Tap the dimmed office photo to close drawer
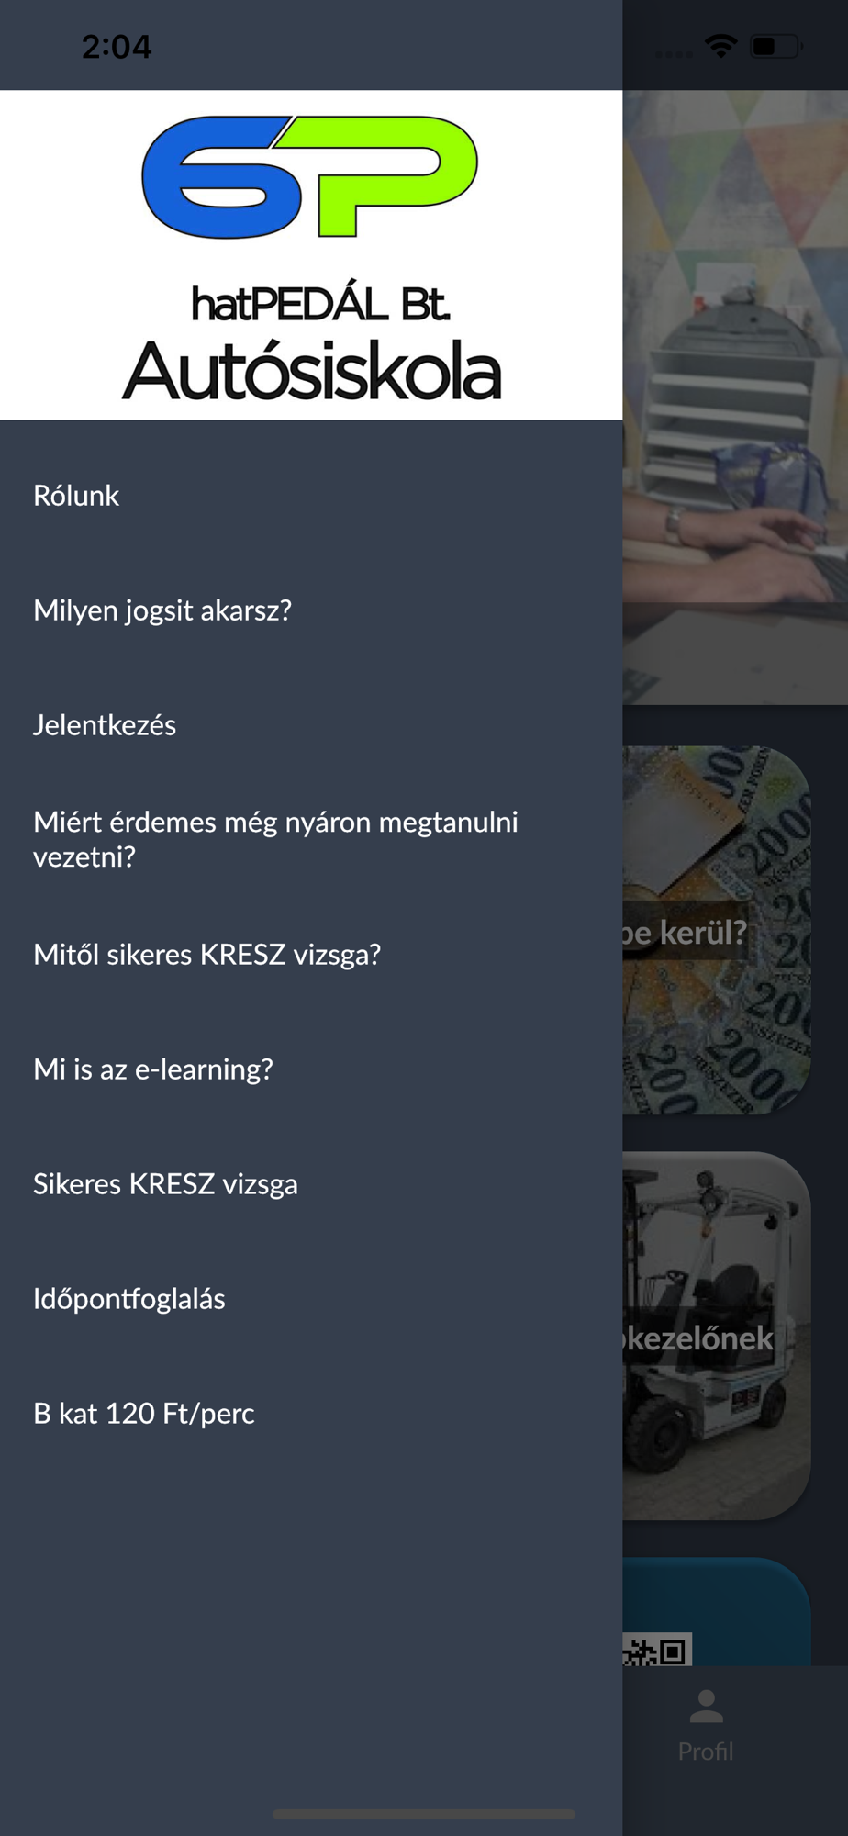 [x=735, y=397]
